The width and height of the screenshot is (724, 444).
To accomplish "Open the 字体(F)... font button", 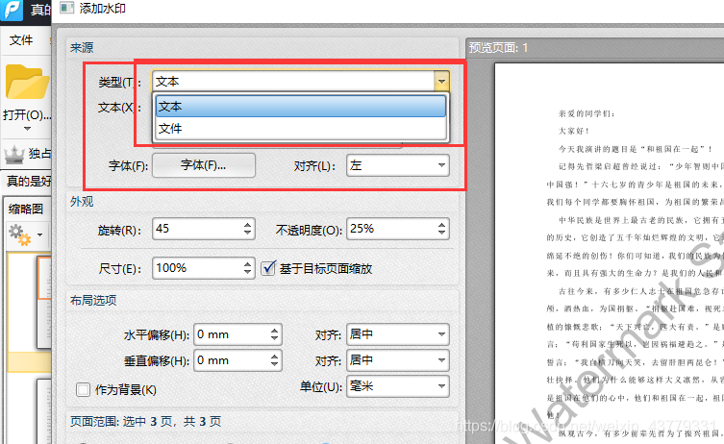I will click(204, 165).
